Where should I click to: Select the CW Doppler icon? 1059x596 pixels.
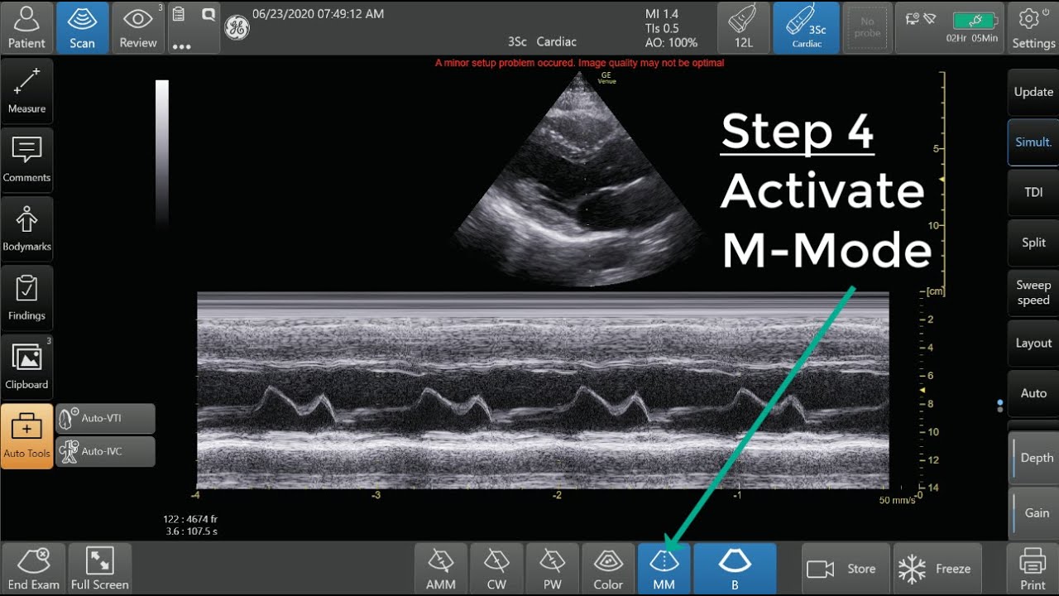tap(496, 569)
